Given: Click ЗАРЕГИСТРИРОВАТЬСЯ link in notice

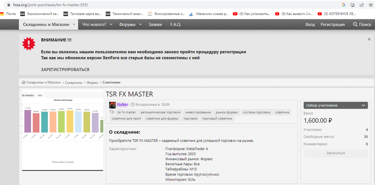Looking at the screenshot, I should coord(65,70).
